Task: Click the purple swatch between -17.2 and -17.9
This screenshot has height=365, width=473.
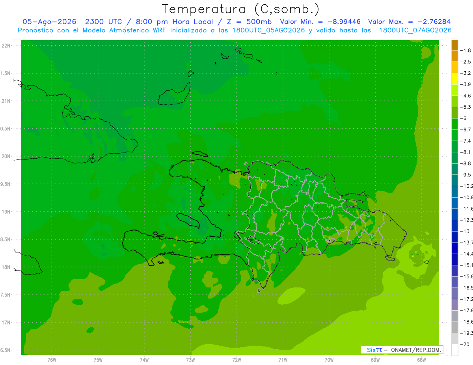Action: 454,304
